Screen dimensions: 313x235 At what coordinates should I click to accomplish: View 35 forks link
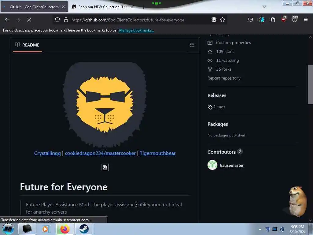(223, 69)
